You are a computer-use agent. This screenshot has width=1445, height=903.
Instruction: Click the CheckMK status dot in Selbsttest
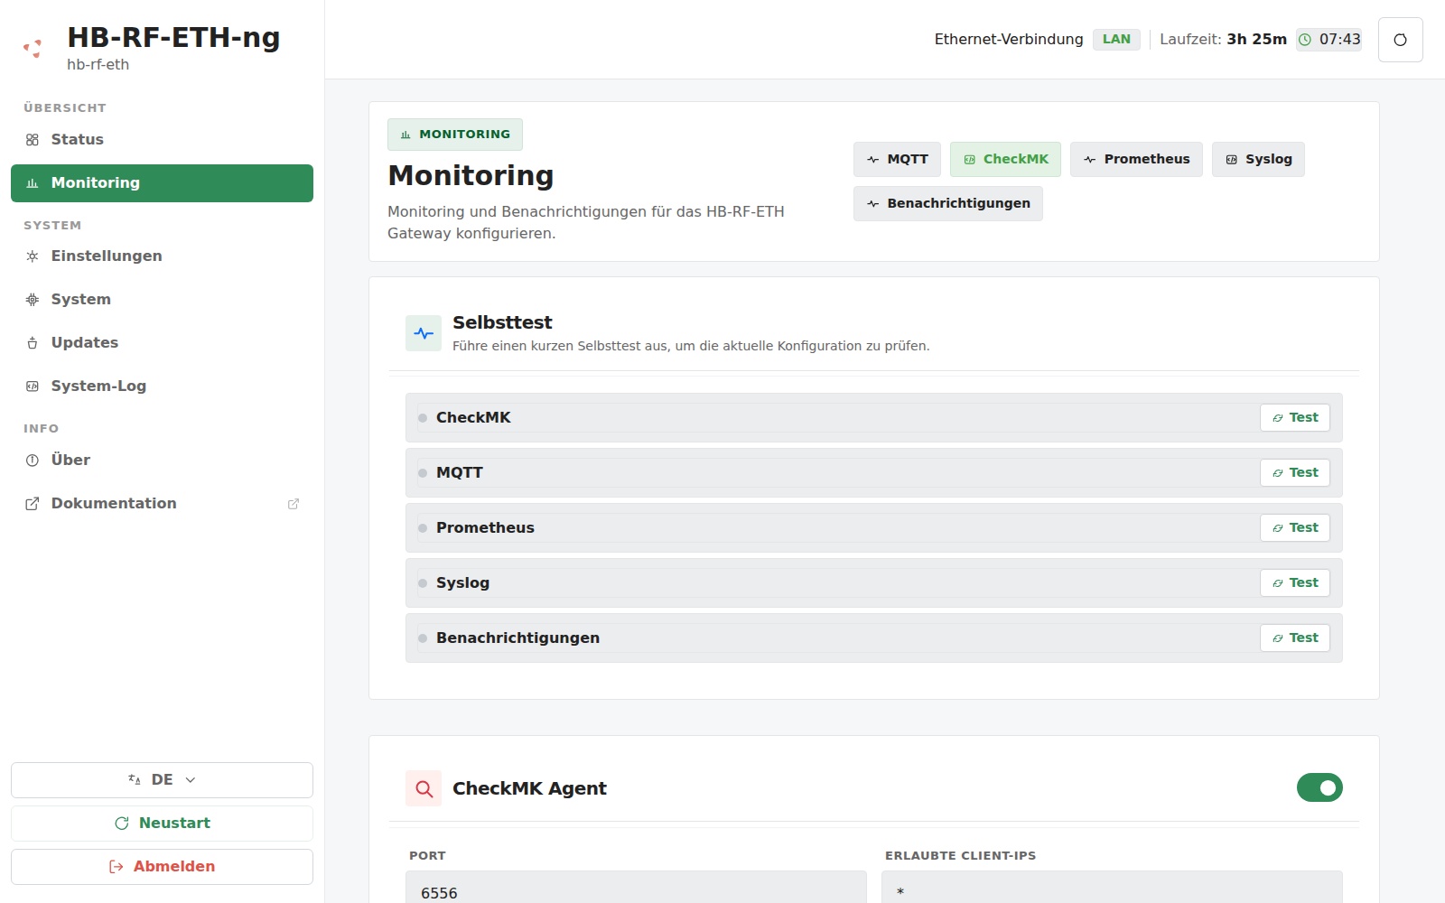(423, 418)
